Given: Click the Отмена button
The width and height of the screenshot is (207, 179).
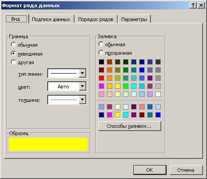Looking at the screenshot, I should pos(186,170).
